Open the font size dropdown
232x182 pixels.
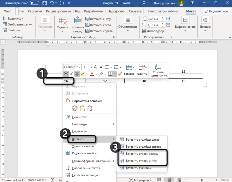(x=87, y=67)
